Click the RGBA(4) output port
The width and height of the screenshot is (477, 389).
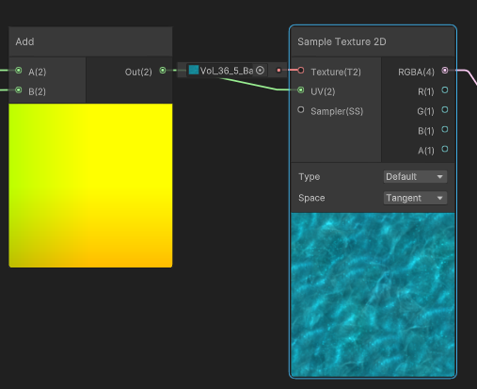tap(445, 71)
